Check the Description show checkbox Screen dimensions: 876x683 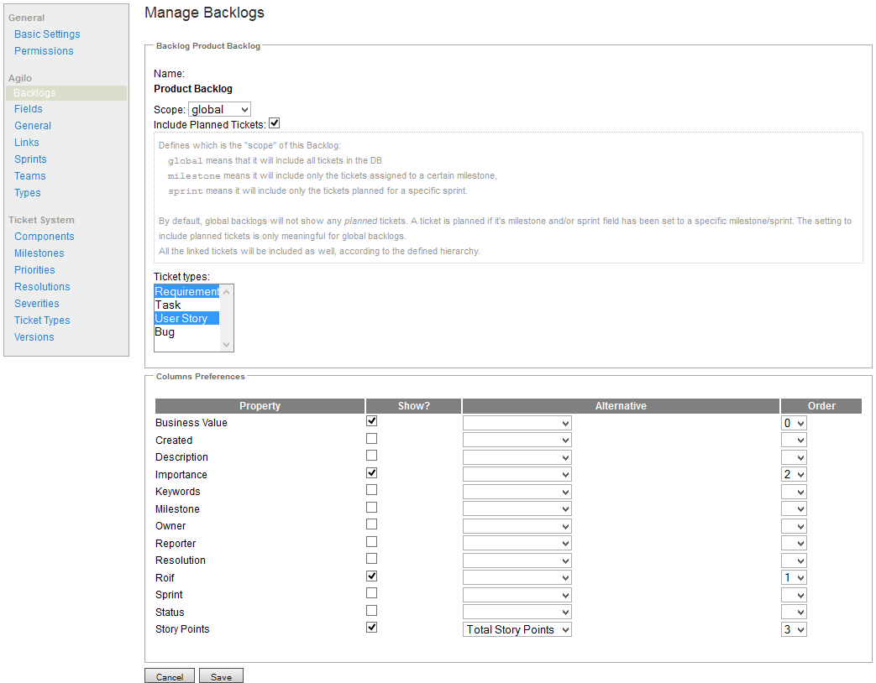tap(371, 456)
